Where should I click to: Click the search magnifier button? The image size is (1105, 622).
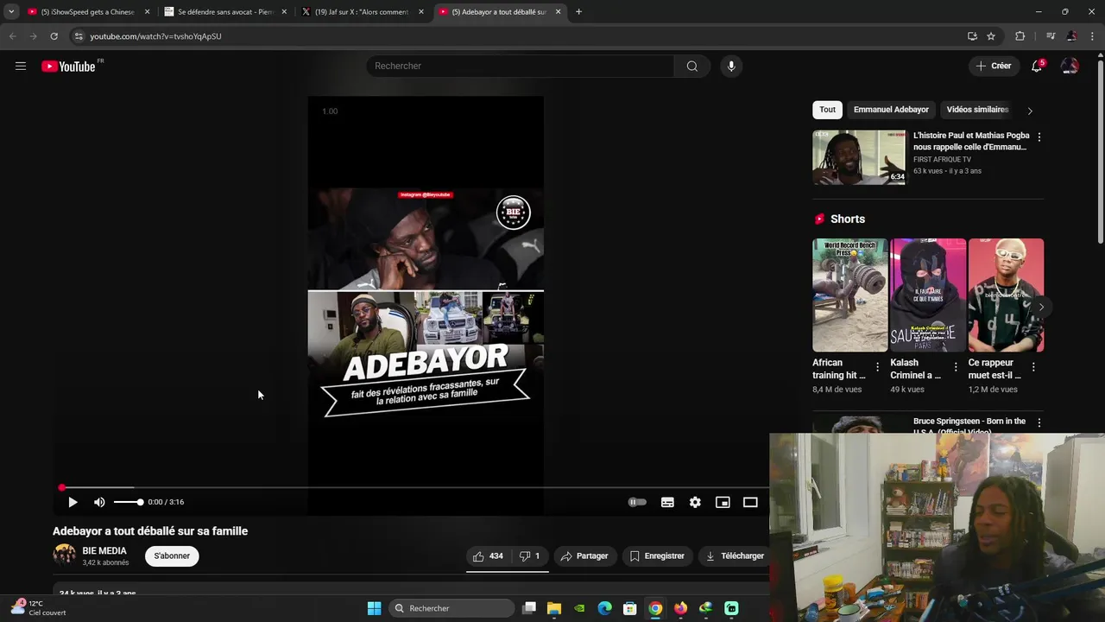[x=692, y=66]
